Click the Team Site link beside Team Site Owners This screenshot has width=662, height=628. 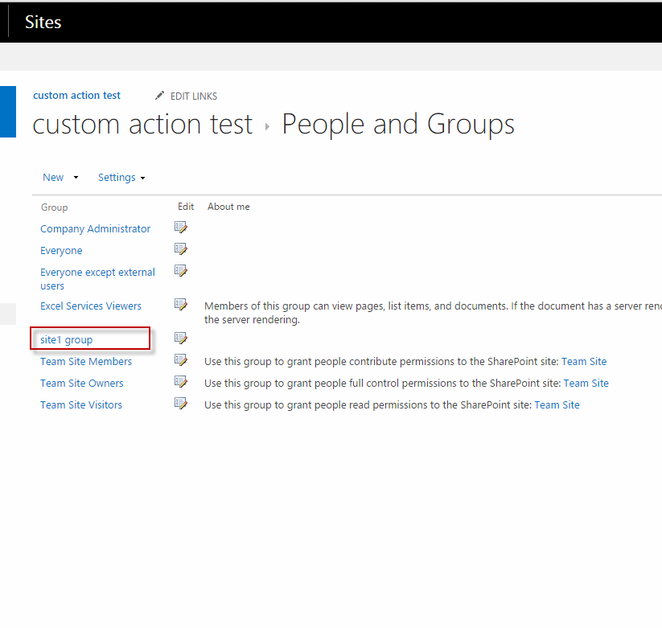[x=586, y=383]
